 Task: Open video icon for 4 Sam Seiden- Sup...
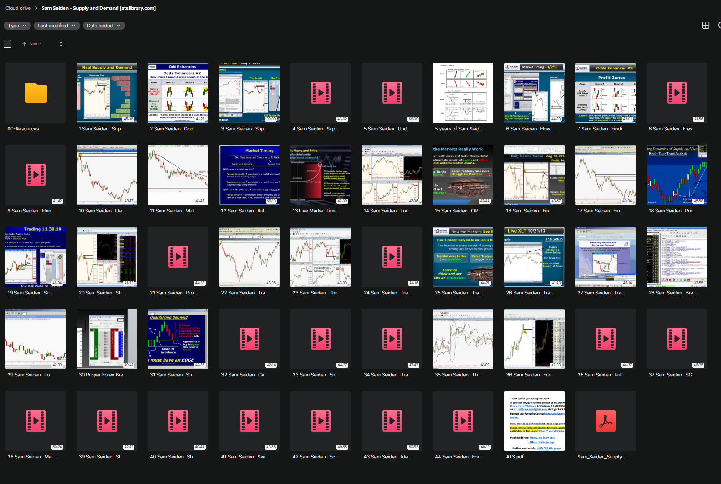point(321,93)
